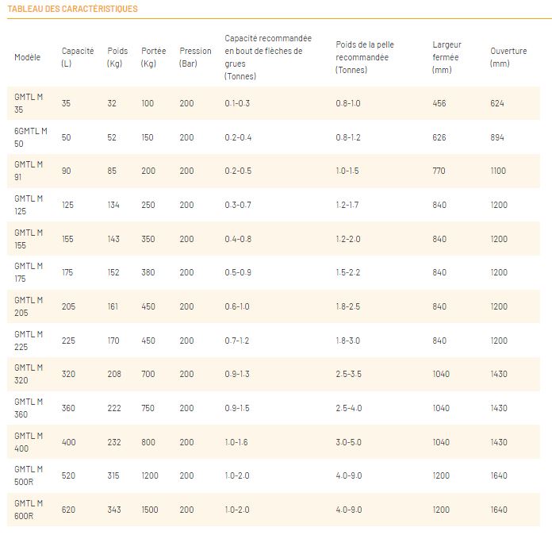Select the 894 opening value
Screen dimensions: 552x535
[x=498, y=137]
